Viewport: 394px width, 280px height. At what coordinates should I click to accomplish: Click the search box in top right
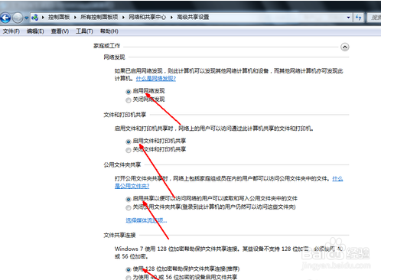[374, 18]
